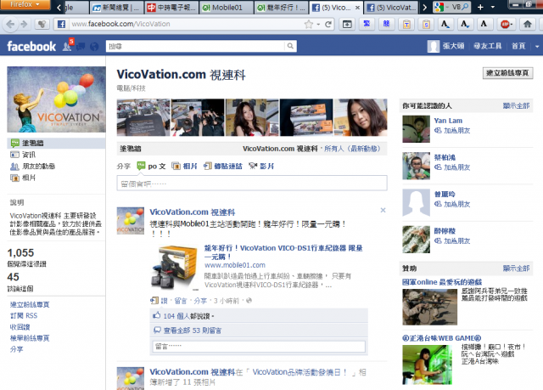Click VicoVation page profile picture
Screen dimensions: 543x390
[57, 99]
